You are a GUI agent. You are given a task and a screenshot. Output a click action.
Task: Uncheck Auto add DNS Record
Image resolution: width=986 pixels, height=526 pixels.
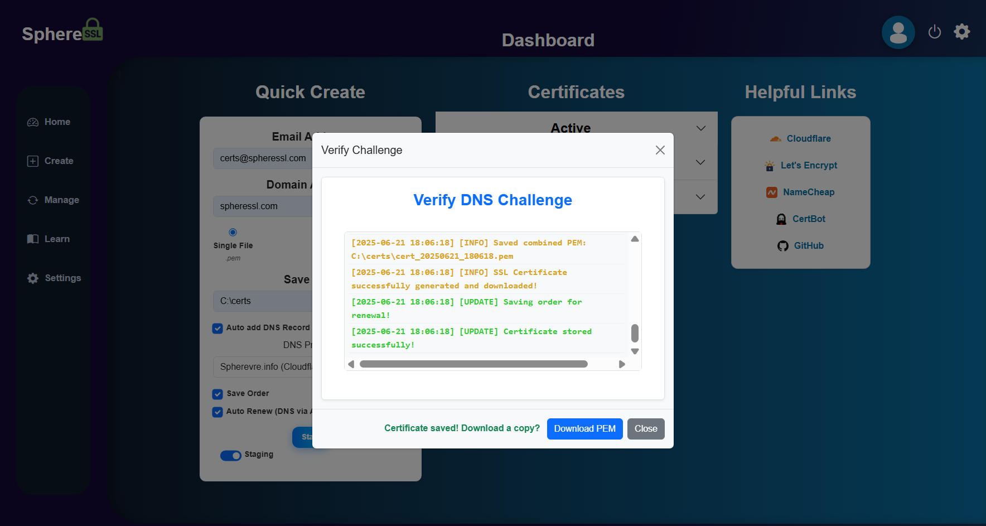[x=217, y=329]
